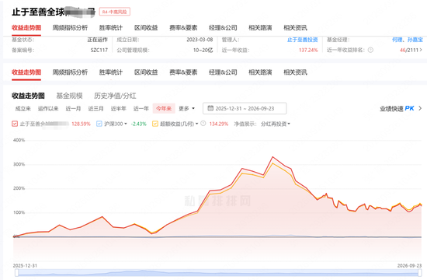Click the -2.43% 沪深300 return value
Viewport: 427px width, 280px height.
point(139,124)
